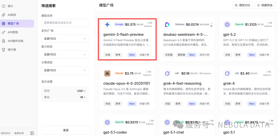The image size is (278, 136).
Task: Click the xAI logo on grok-4 card
Action: coord(227,73)
